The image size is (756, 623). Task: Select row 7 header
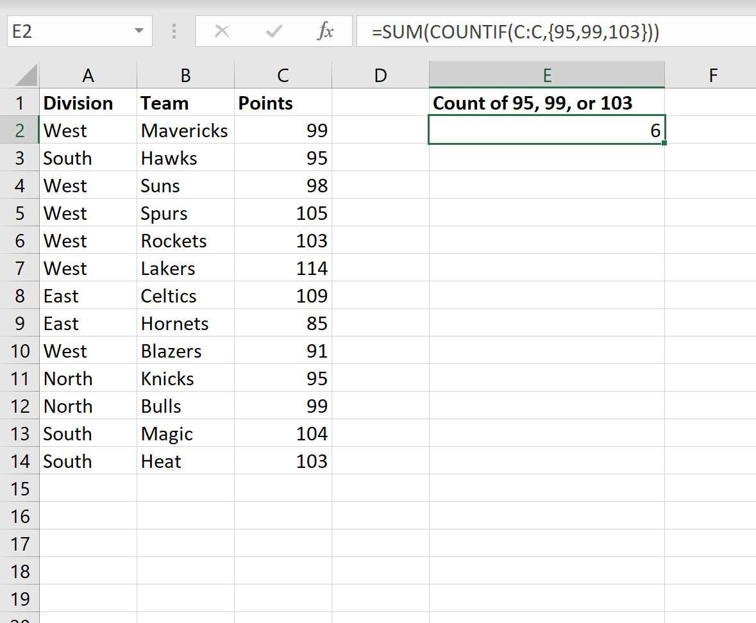(20, 269)
